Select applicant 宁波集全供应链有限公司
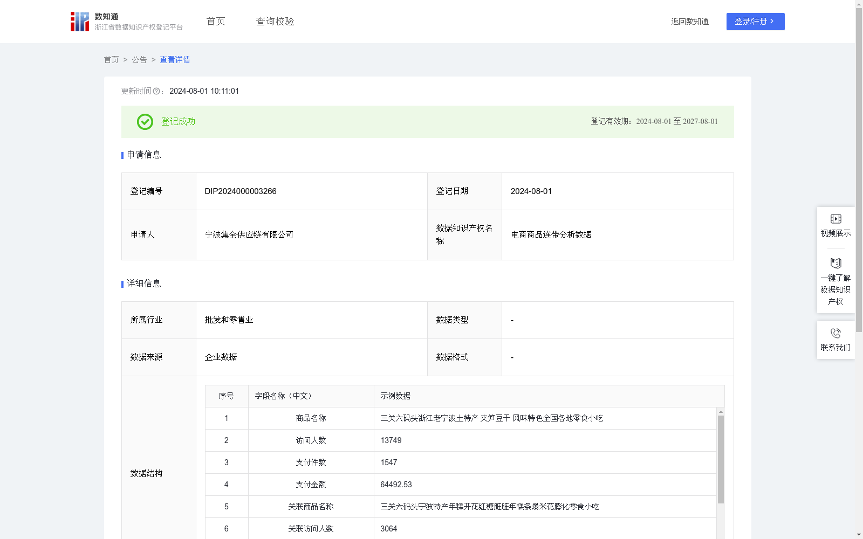863x539 pixels. click(x=249, y=235)
